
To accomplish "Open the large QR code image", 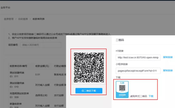I will tap(89, 68).
